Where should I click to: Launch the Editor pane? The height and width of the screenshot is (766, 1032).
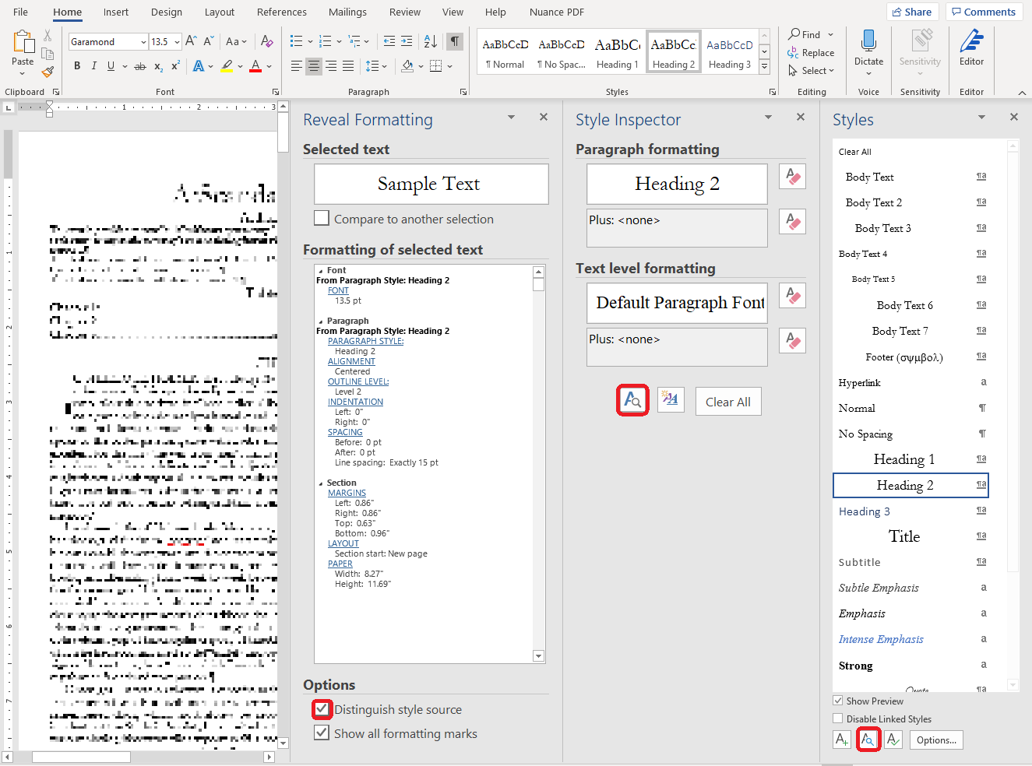971,48
